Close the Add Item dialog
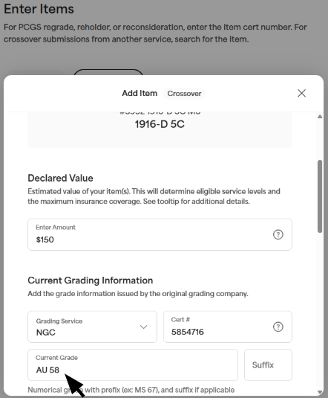The height and width of the screenshot is (398, 328). point(301,93)
